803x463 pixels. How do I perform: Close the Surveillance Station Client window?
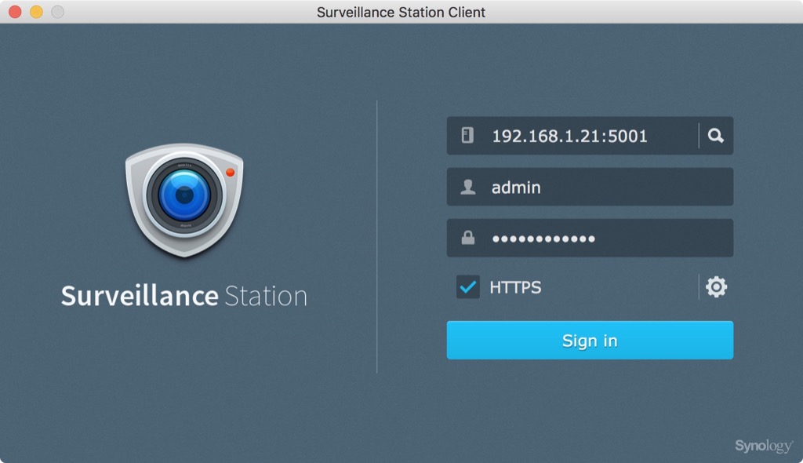point(16,12)
